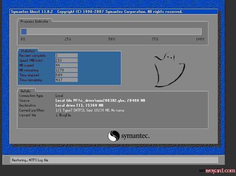The height and width of the screenshot is (176, 236).
Task: Click the filled portion of progress bar
Action: 24,32
